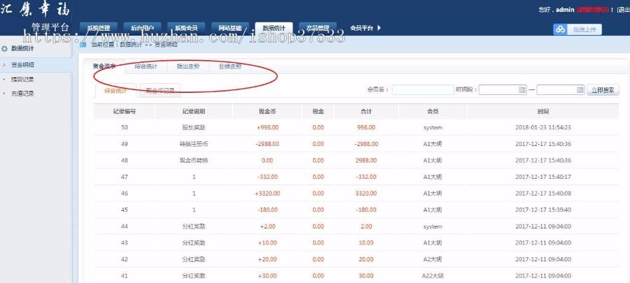Select the 现金币记录 sub-tab

[160, 91]
